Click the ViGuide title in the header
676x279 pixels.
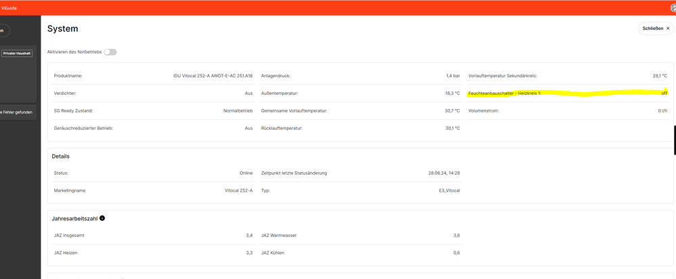click(x=9, y=7)
